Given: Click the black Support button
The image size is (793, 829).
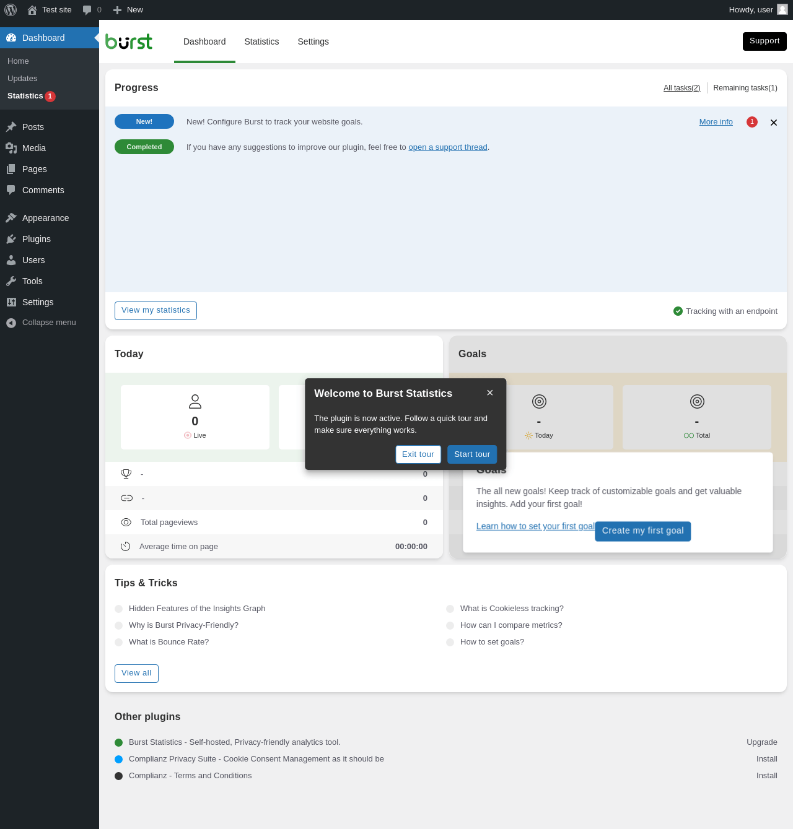Looking at the screenshot, I should click(765, 41).
